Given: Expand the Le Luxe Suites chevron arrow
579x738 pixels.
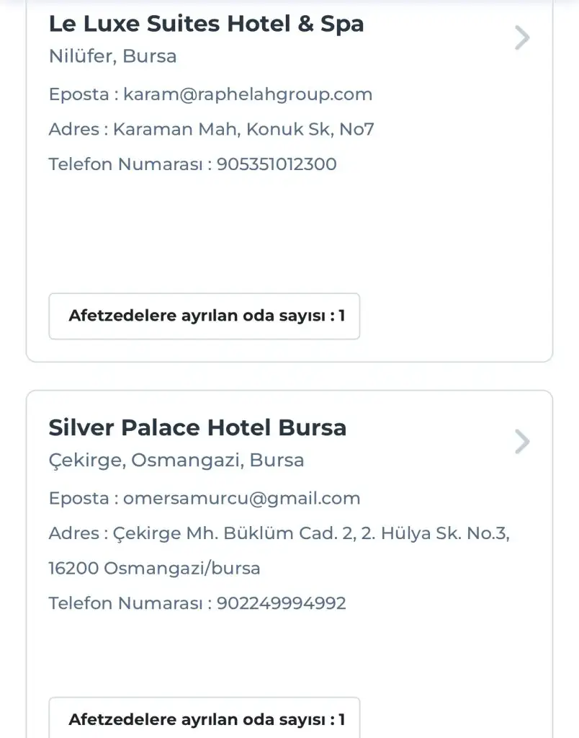Looking at the screenshot, I should coord(522,37).
